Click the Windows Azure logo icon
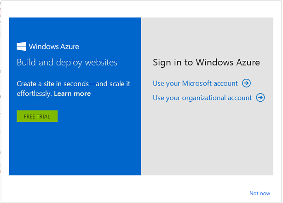 [21, 46]
